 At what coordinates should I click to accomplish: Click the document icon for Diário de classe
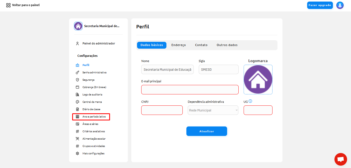(77, 109)
